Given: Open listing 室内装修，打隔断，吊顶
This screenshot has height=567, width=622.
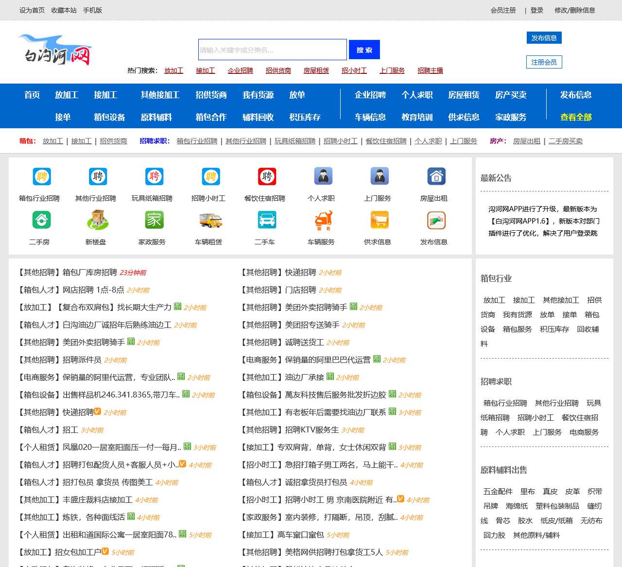Looking at the screenshot, I should click(342, 517).
